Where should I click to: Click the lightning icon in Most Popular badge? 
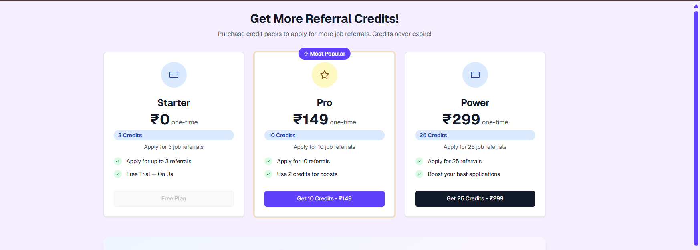306,54
